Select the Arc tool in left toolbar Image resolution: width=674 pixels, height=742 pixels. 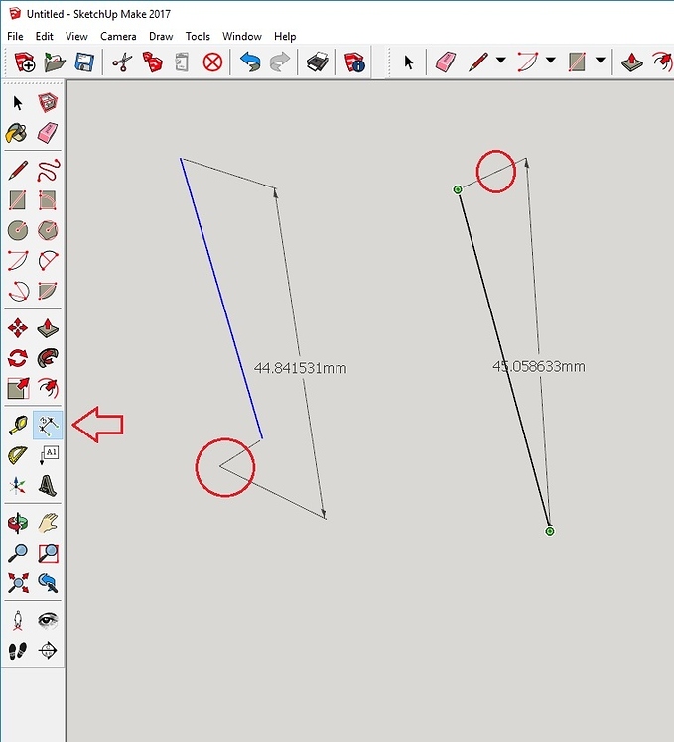[x=18, y=261]
